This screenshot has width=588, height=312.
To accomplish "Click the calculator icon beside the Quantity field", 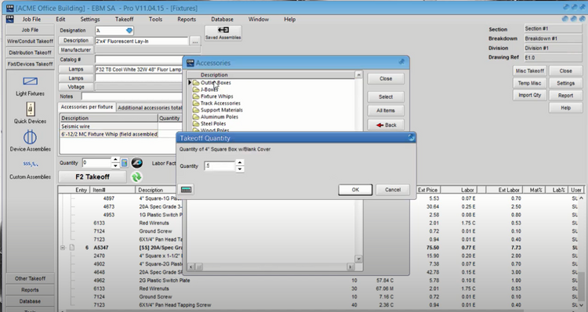I will click(125, 163).
